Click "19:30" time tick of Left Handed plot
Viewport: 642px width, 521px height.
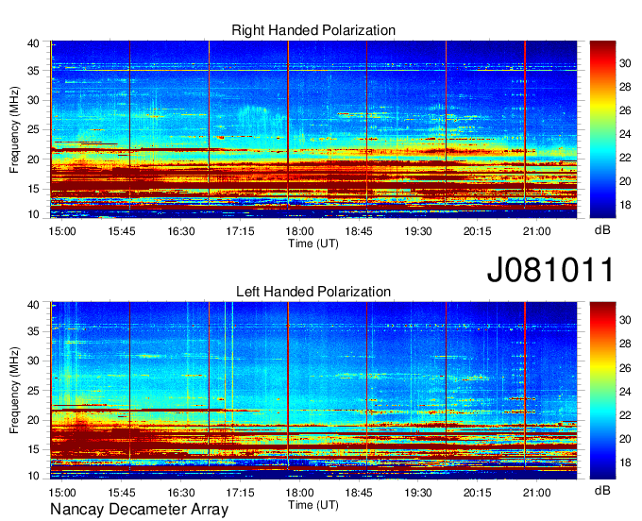418,493
